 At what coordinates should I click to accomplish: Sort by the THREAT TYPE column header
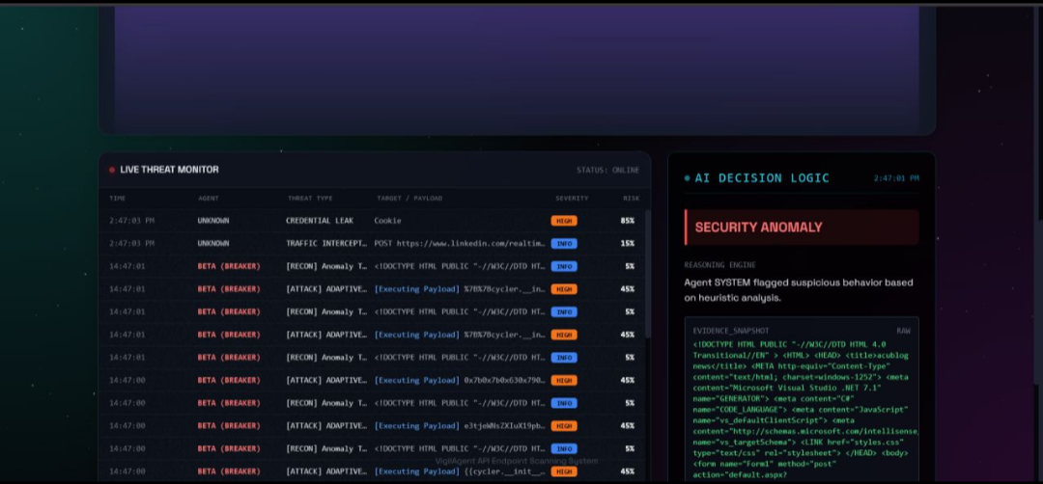click(310, 199)
